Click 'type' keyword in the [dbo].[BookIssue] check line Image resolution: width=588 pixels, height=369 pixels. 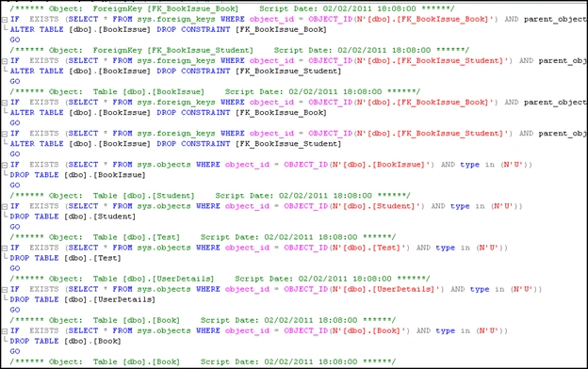click(470, 165)
